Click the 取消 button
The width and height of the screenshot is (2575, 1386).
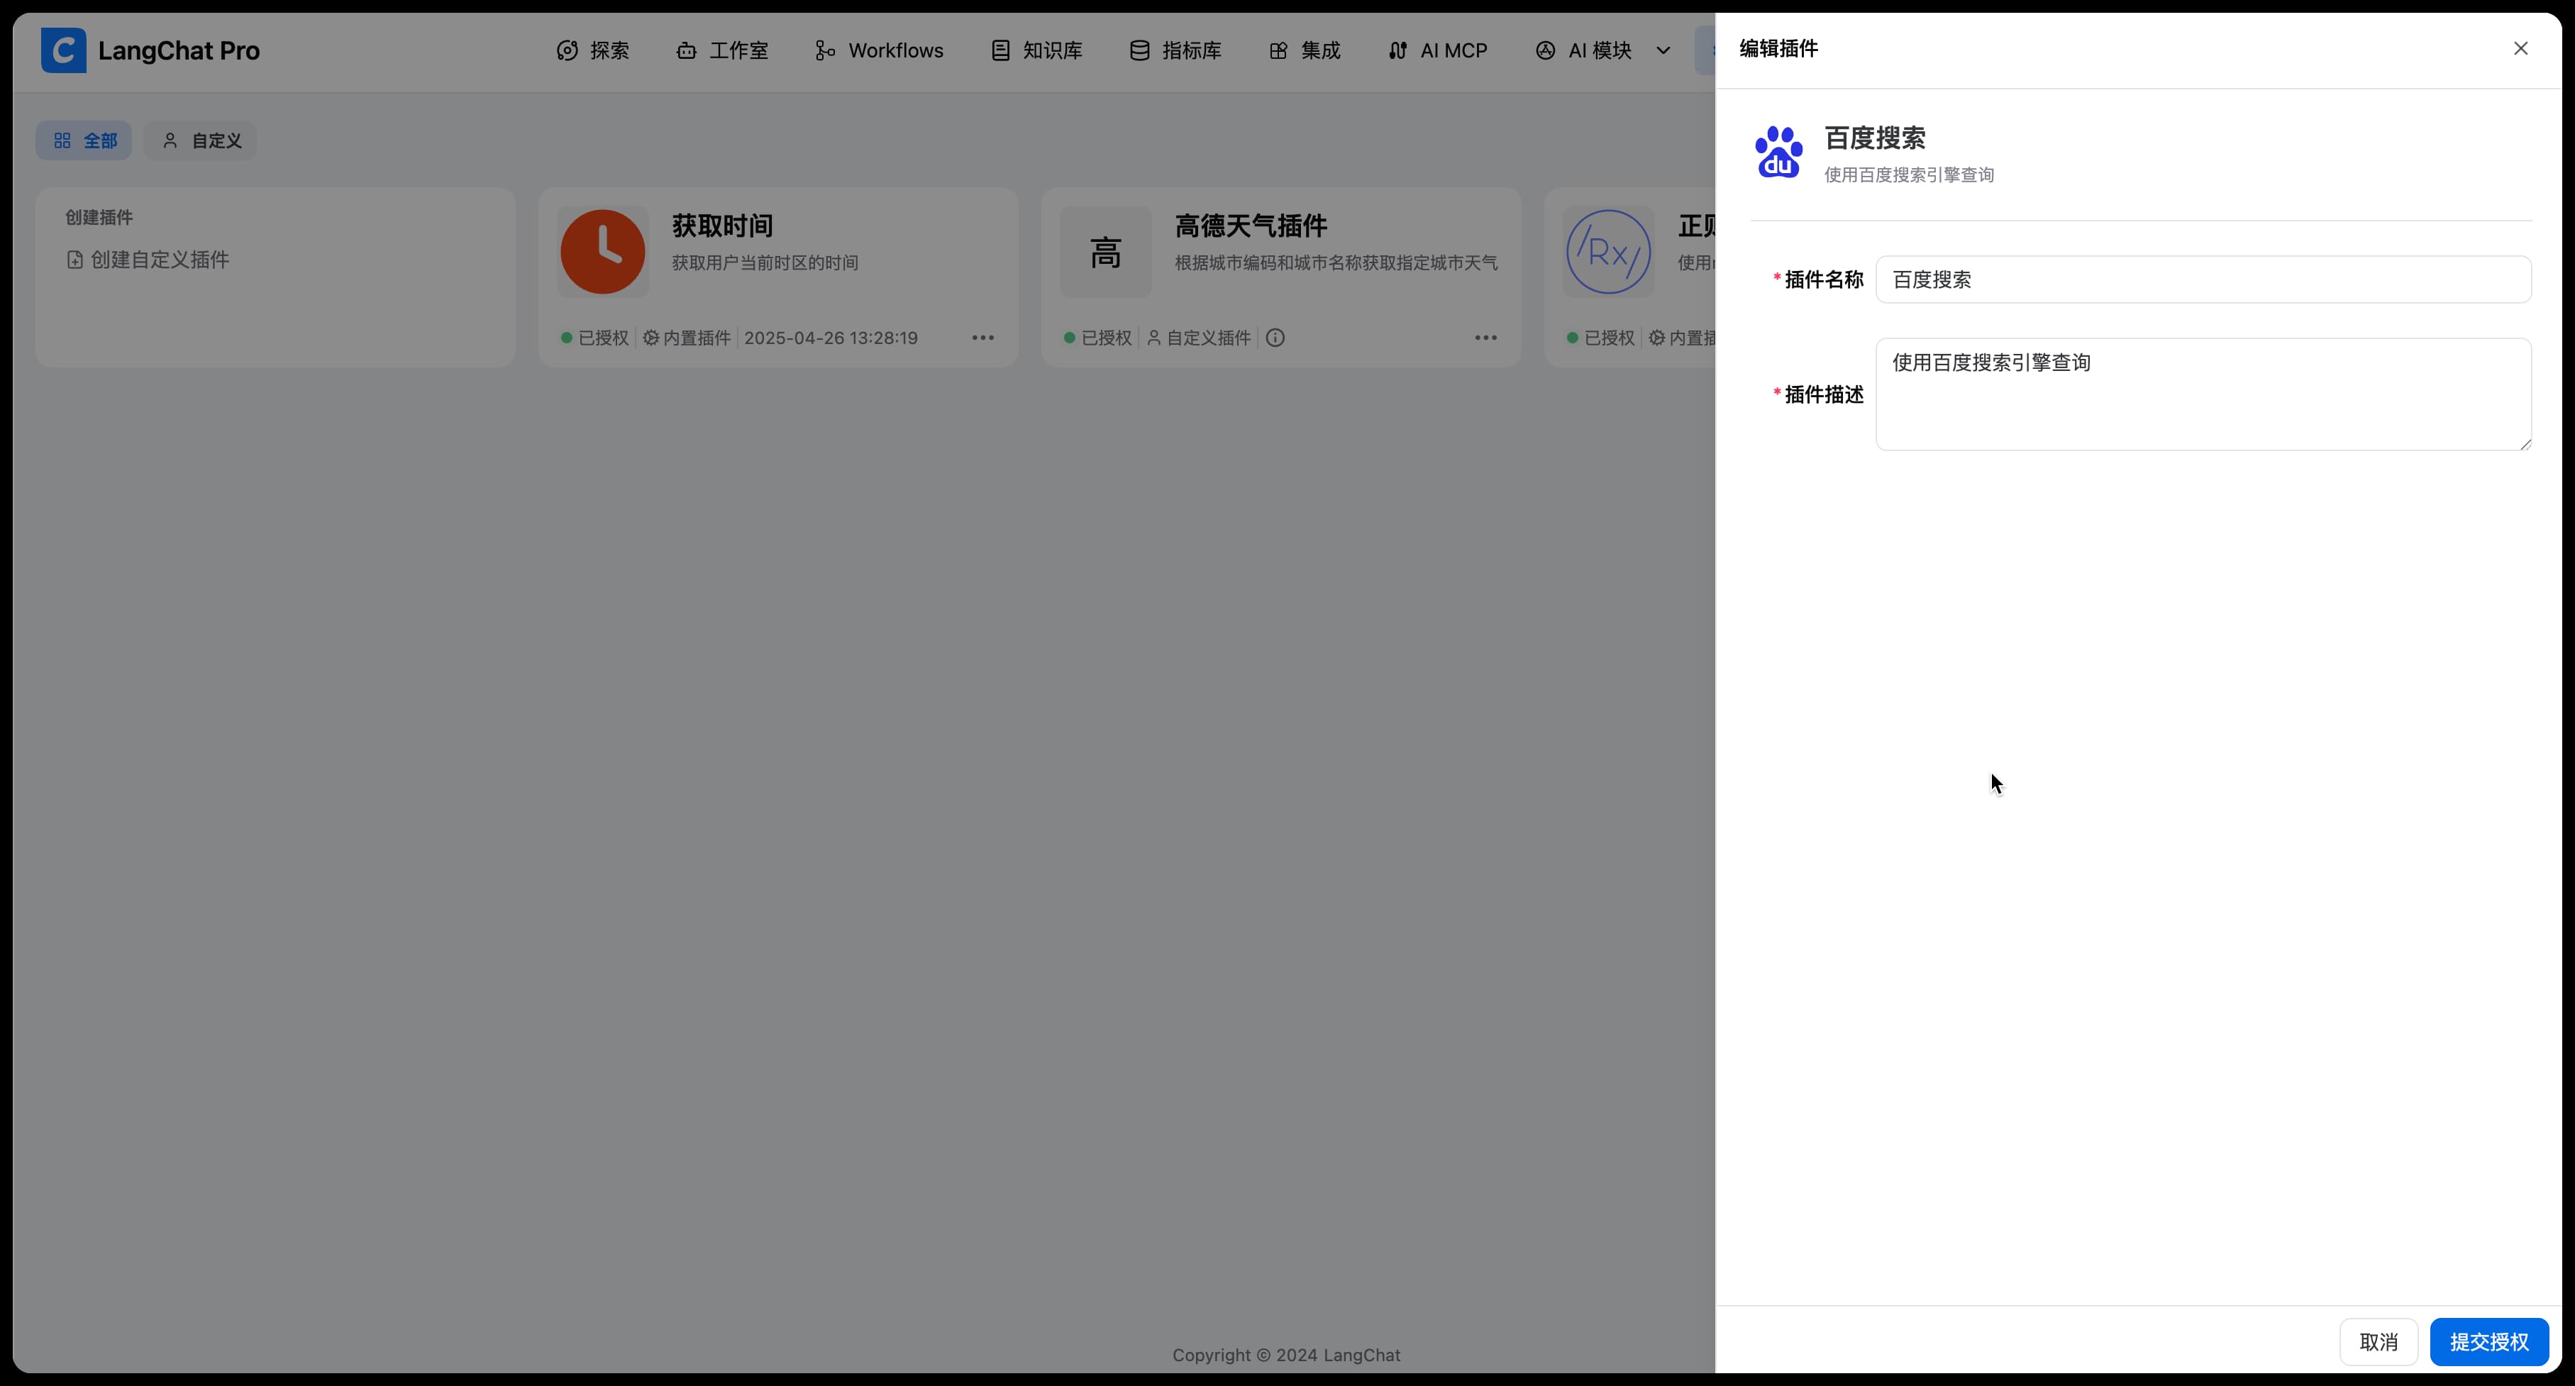tap(2378, 1342)
